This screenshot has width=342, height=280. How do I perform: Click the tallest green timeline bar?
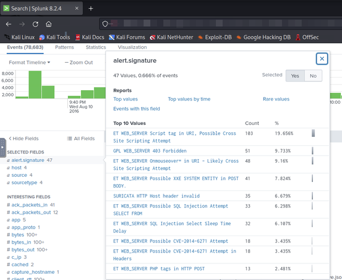click(35, 84)
